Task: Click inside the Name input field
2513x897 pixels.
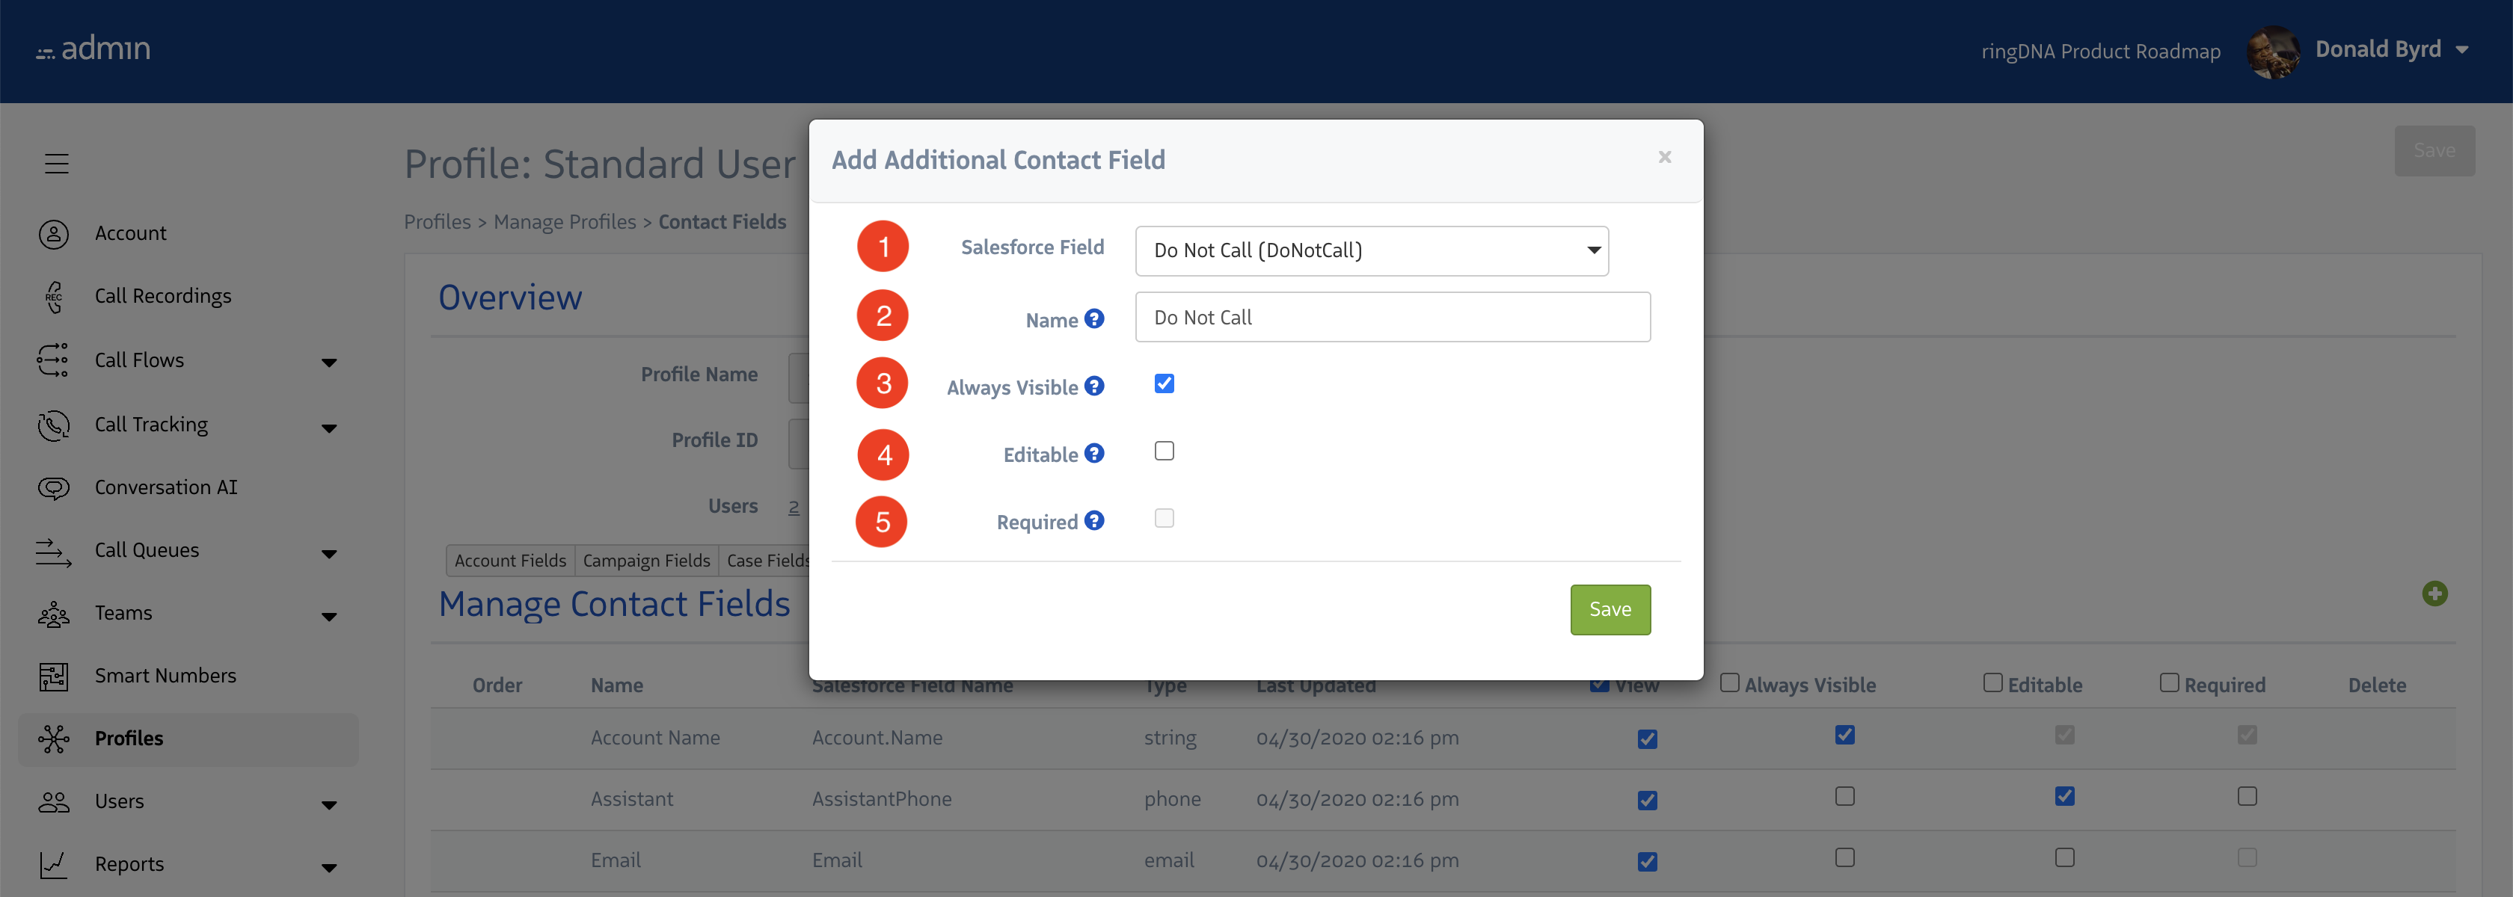Action: (1392, 316)
